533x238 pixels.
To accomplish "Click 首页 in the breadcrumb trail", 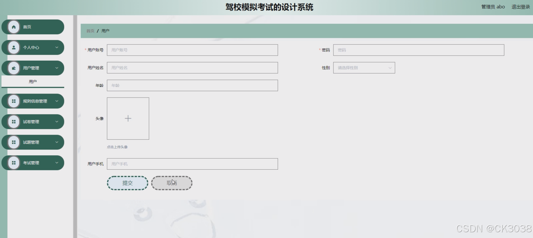I will point(89,31).
